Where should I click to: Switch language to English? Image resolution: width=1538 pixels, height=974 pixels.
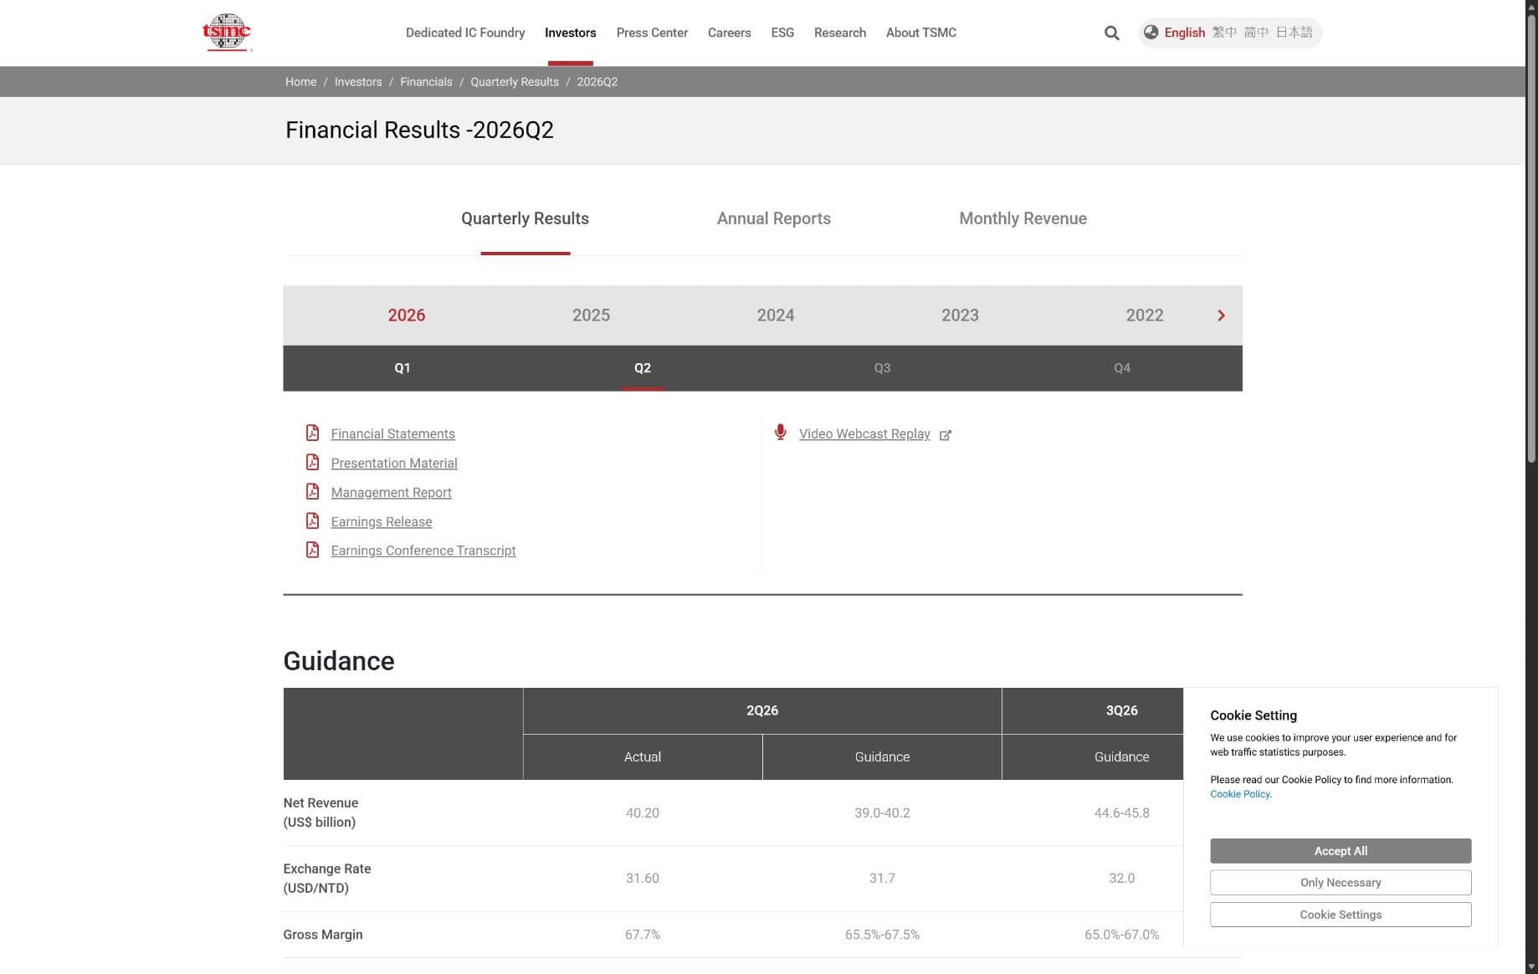pos(1185,33)
